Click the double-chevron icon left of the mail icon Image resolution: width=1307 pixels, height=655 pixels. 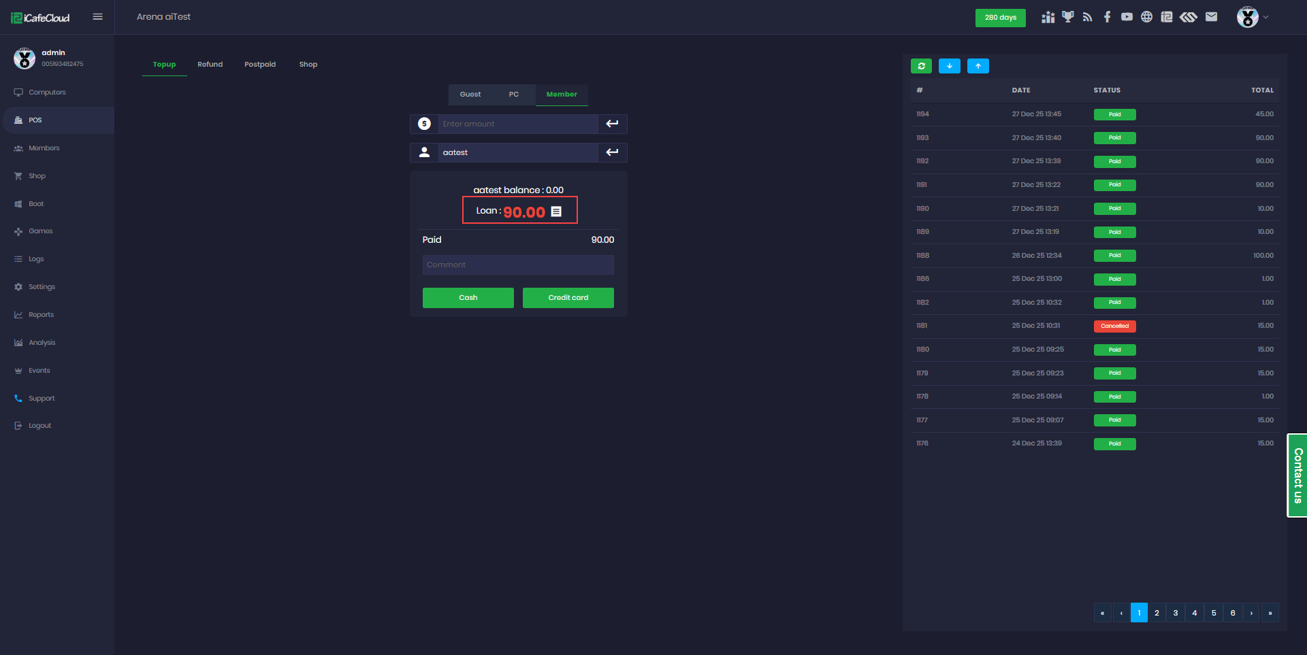(x=1189, y=17)
